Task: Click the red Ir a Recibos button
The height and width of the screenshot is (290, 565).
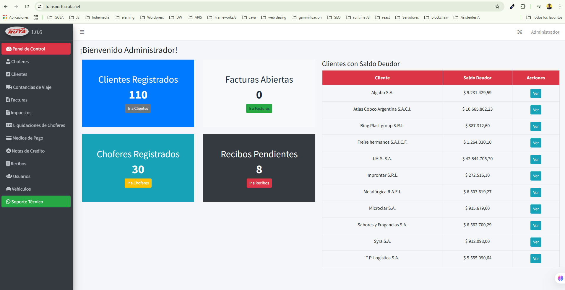Action: 259,183
